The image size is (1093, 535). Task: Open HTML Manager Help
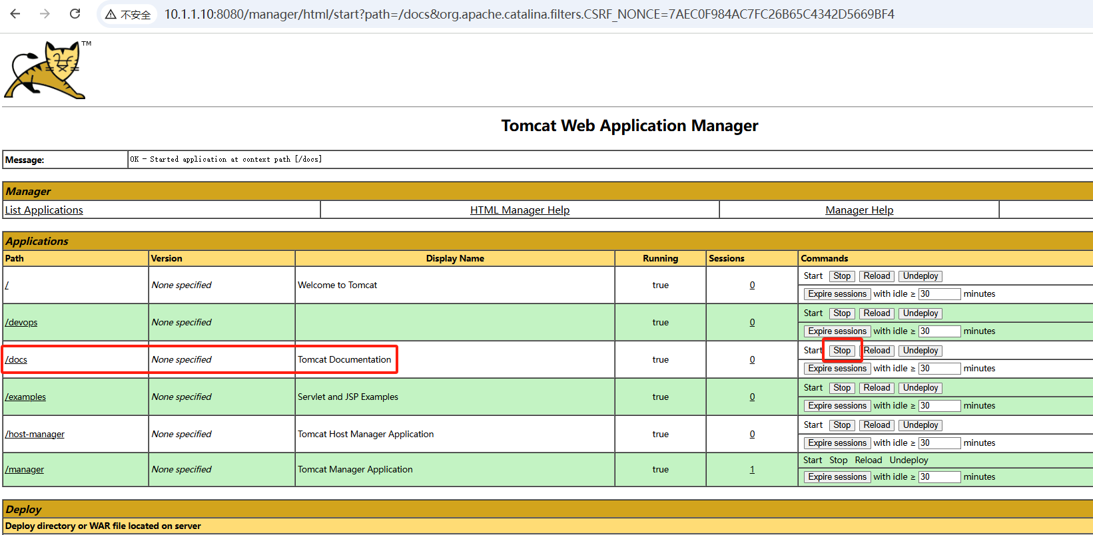click(520, 210)
